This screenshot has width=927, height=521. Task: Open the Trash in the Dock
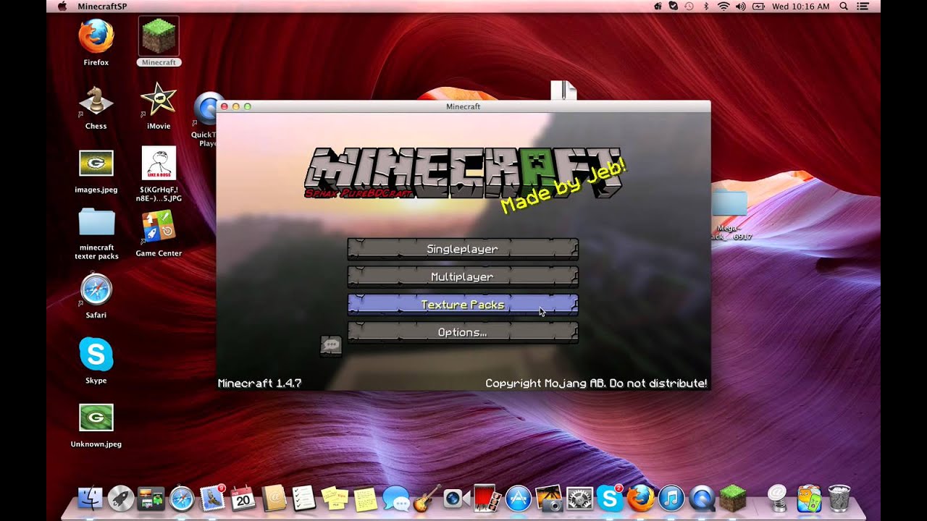coord(839,498)
